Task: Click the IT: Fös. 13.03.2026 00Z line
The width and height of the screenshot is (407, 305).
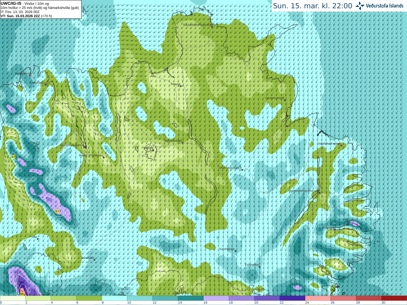Action: pos(20,12)
